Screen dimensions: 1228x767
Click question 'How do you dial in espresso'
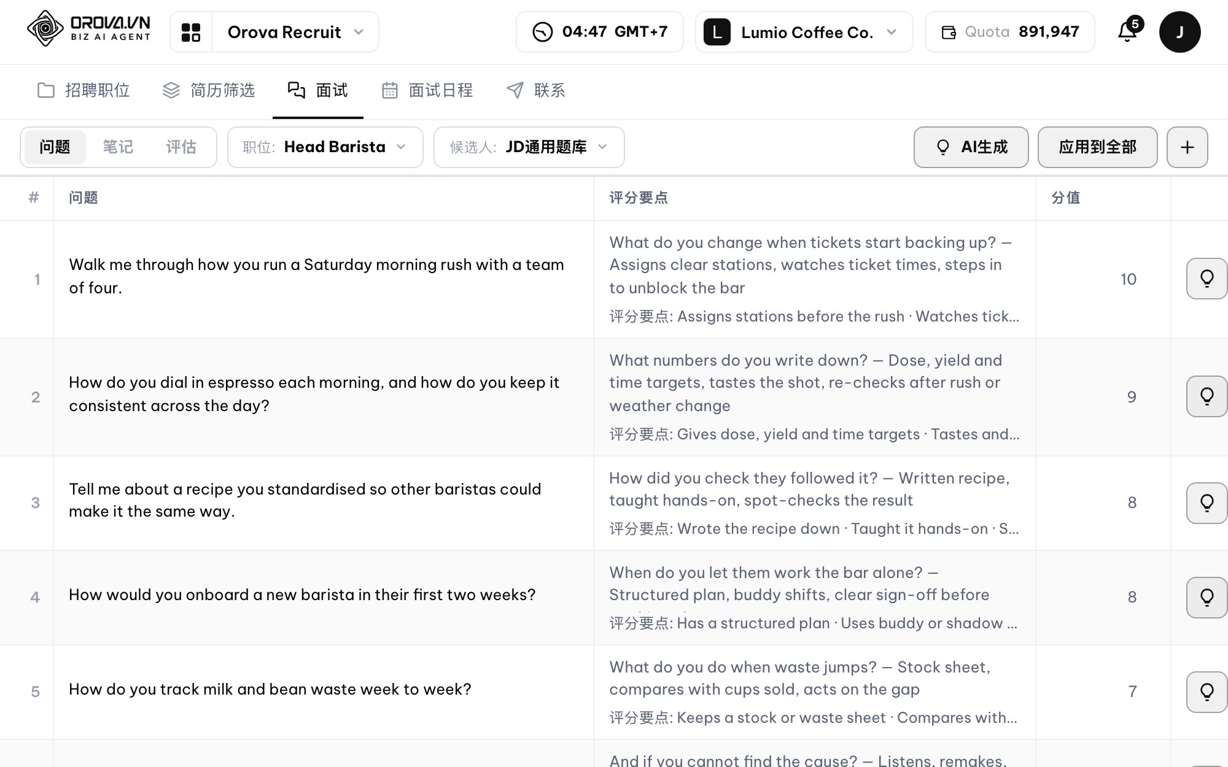coord(314,394)
